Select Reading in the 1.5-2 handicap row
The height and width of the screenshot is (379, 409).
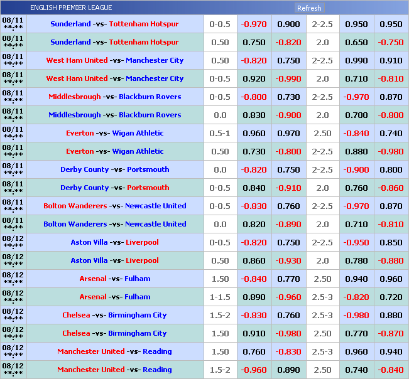tap(157, 370)
